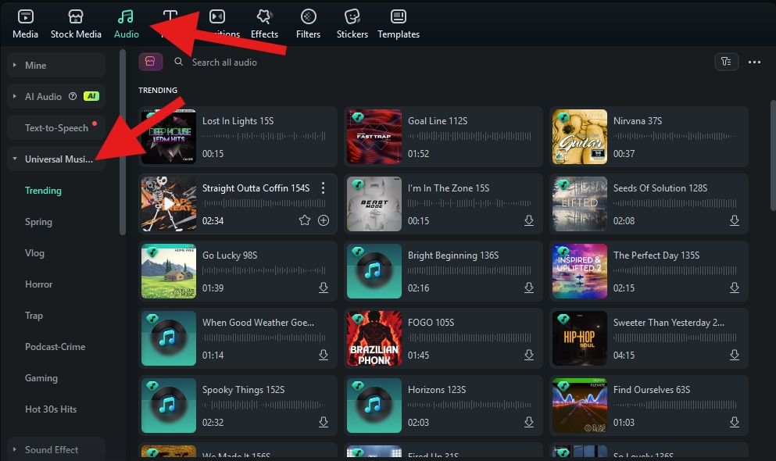Favorite Straight Outta Coffin with star icon
Screen dimensions: 776x461
[304, 220]
